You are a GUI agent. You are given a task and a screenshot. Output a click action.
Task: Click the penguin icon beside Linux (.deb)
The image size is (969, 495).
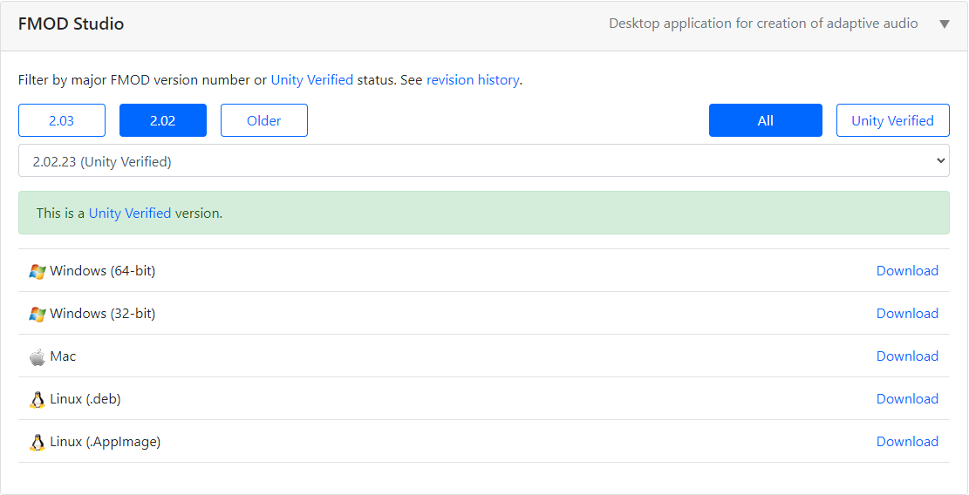[37, 399]
